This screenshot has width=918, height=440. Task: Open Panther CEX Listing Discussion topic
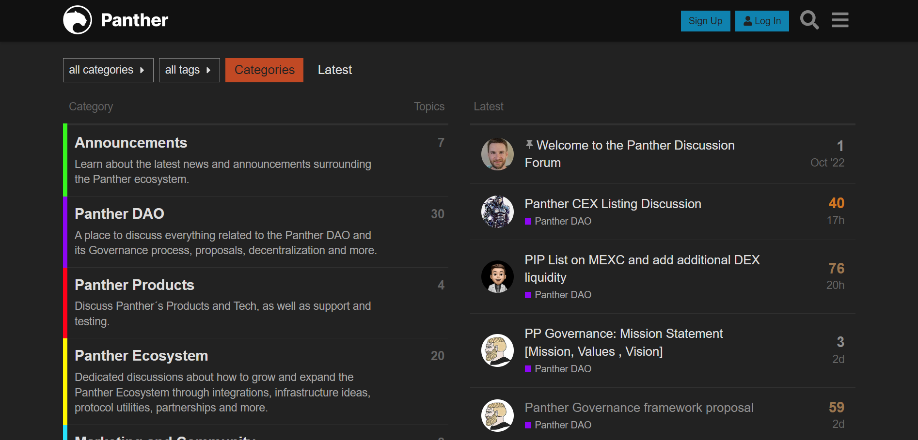pyautogui.click(x=613, y=204)
